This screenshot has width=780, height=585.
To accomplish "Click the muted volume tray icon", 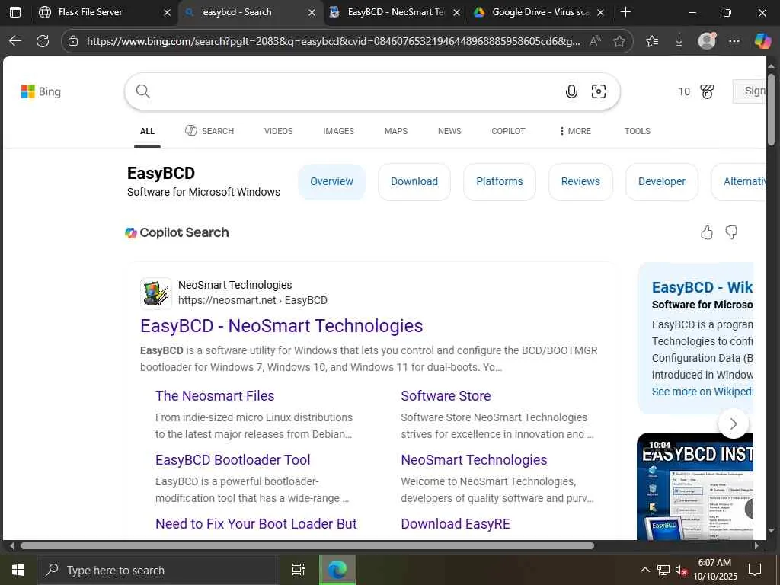I will pyautogui.click(x=681, y=570).
